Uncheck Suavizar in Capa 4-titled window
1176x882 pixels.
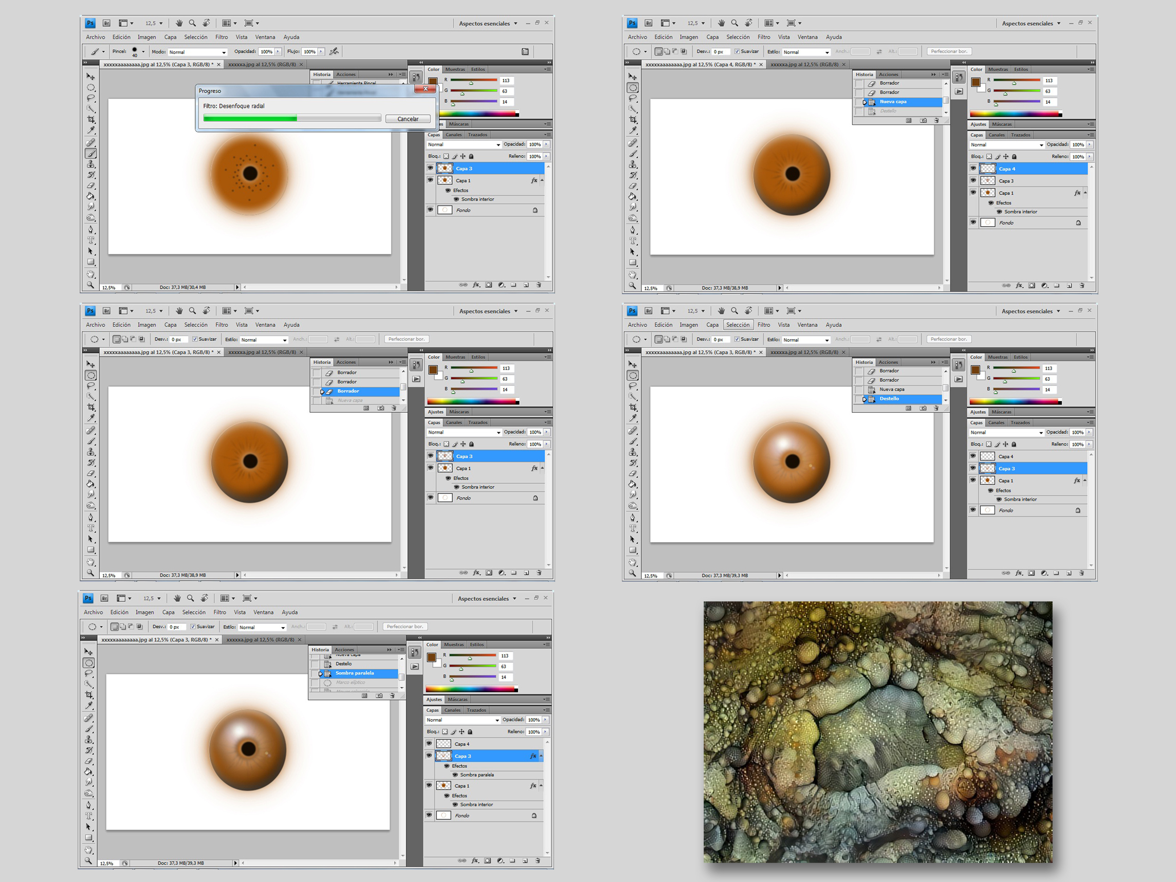[x=737, y=51]
